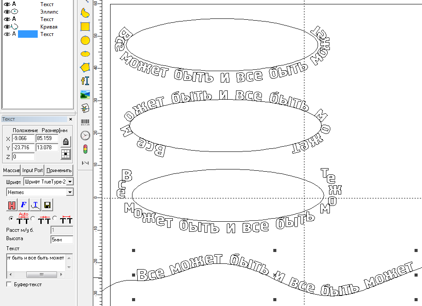Viewport: 422px width, 306px height.
Task: Select the Кривая item in object list
Action: [48, 27]
